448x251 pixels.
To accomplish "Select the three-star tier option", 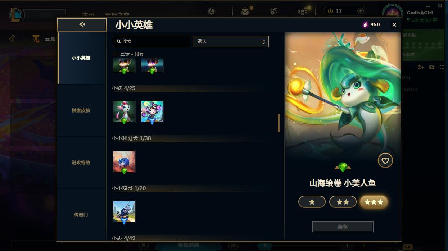I will point(374,202).
